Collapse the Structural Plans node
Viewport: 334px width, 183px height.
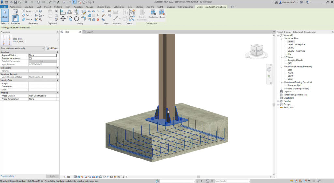(281, 39)
